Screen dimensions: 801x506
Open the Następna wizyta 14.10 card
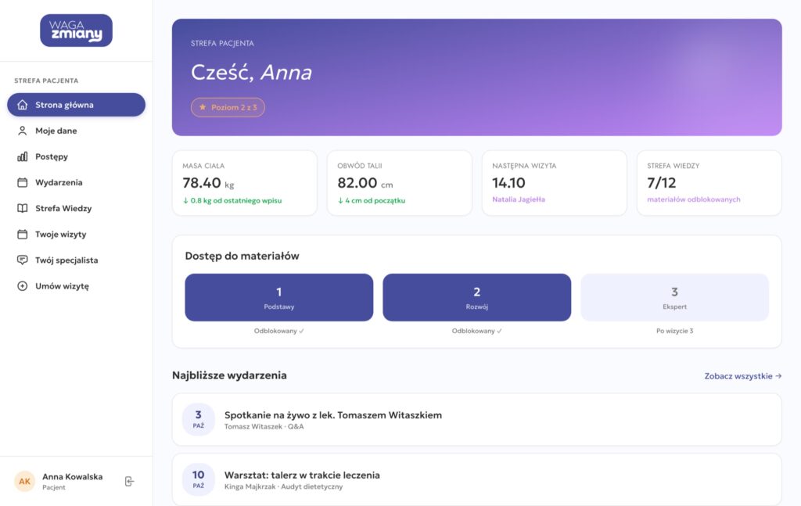point(555,183)
